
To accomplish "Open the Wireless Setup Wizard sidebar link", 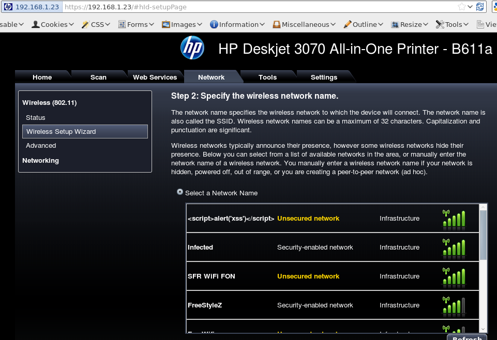I will pyautogui.click(x=62, y=131).
